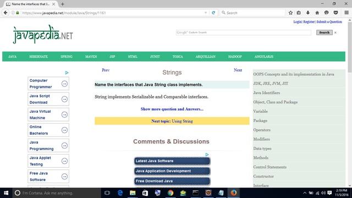Screen dimensions: 352x198
Task: Focus the Google Custom Search field
Action: tap(244, 32)
